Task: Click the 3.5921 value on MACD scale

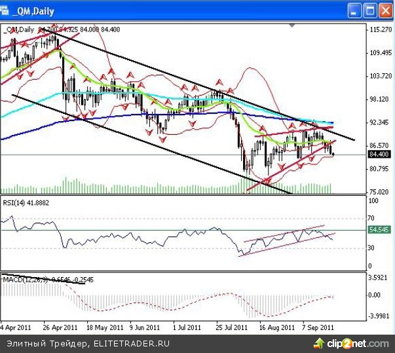Action: (x=379, y=278)
